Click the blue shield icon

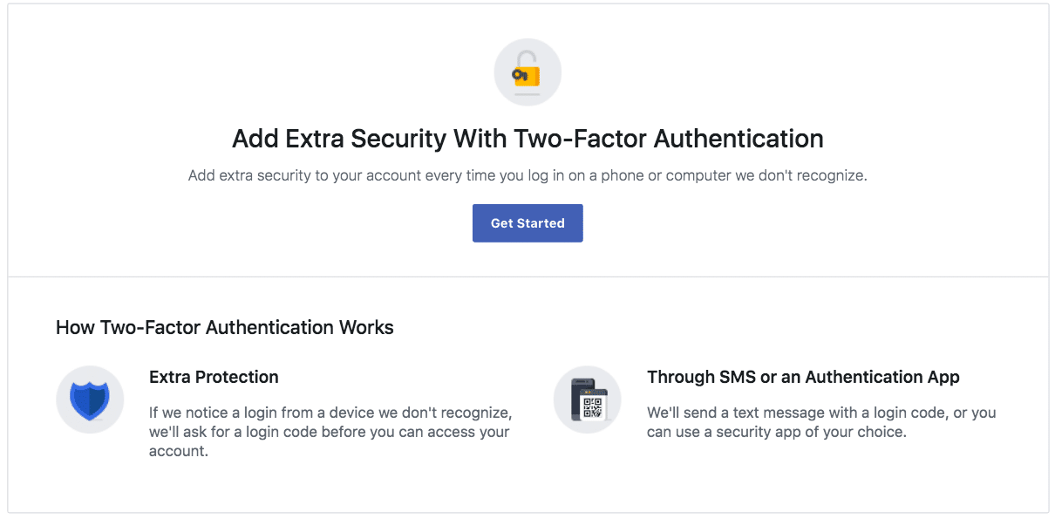click(90, 399)
